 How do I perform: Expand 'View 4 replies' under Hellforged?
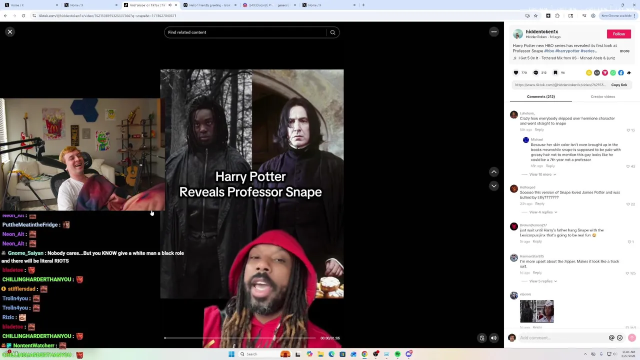click(543, 212)
